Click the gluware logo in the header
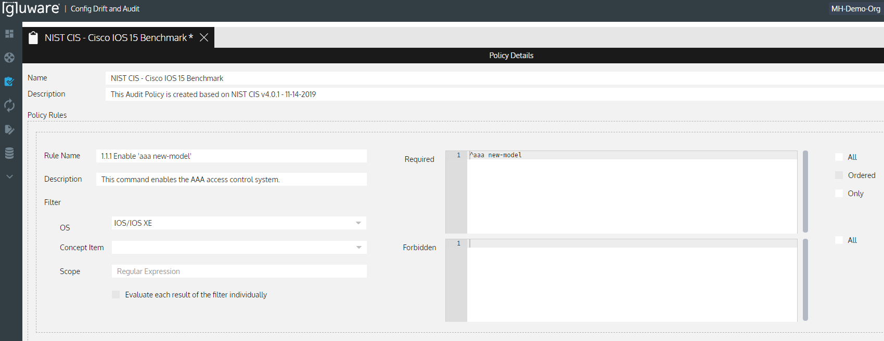 pos(31,9)
